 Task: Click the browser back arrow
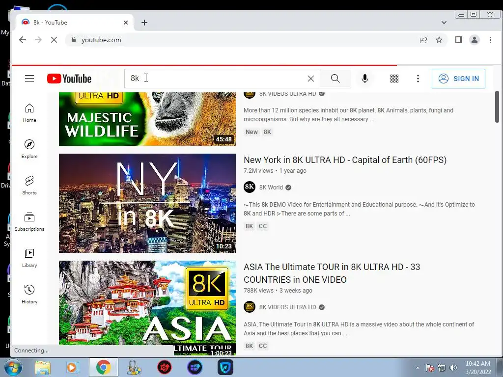(x=23, y=40)
